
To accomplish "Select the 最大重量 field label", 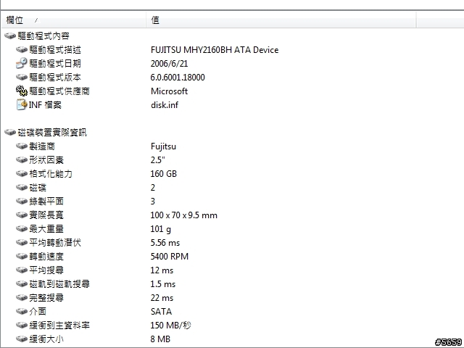I will click(x=46, y=229).
